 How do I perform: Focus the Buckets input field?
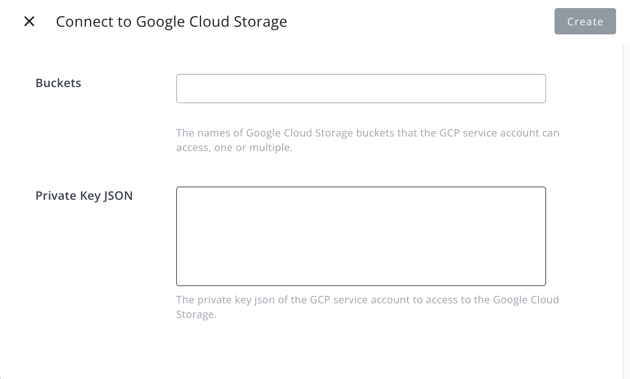point(361,89)
